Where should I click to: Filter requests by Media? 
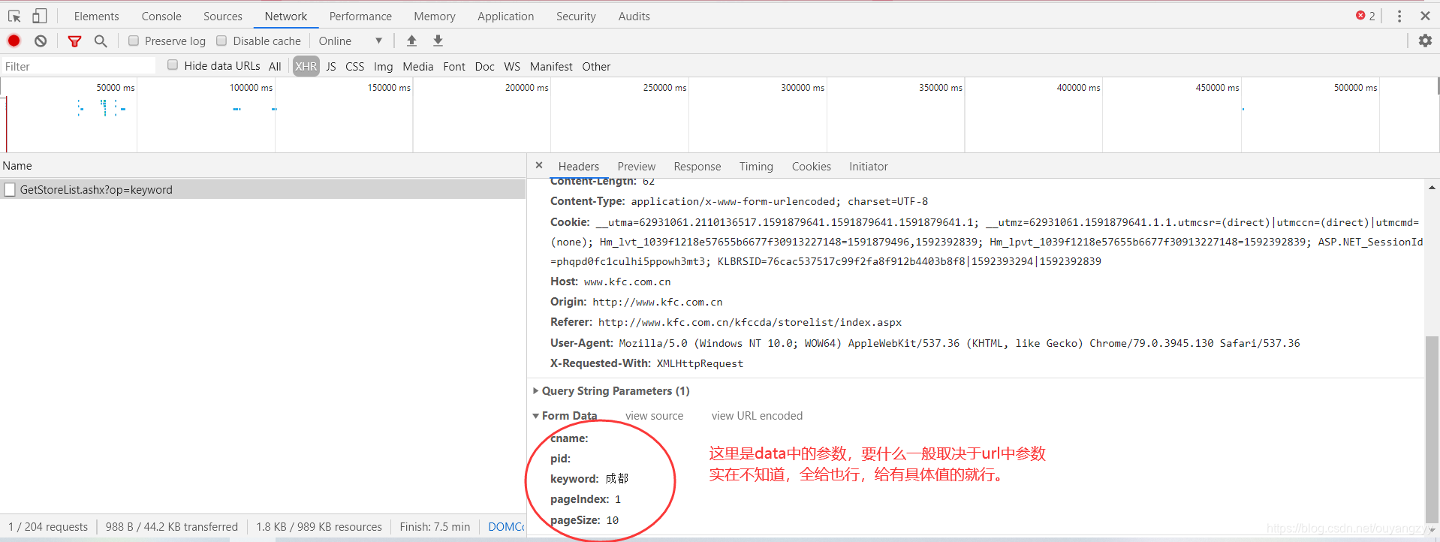coord(418,66)
